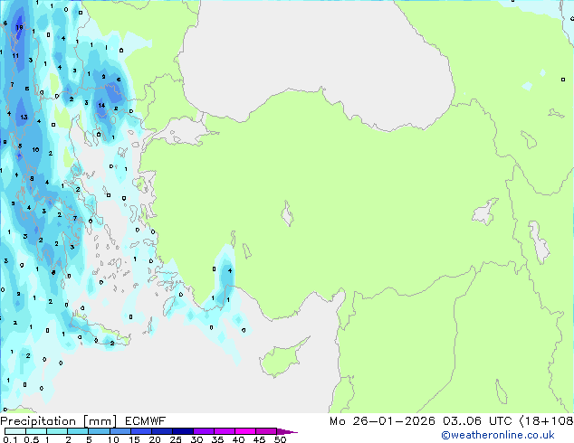Pick the purple swatch between 30 and 35
The height and width of the screenshot is (443, 574).
204,431
